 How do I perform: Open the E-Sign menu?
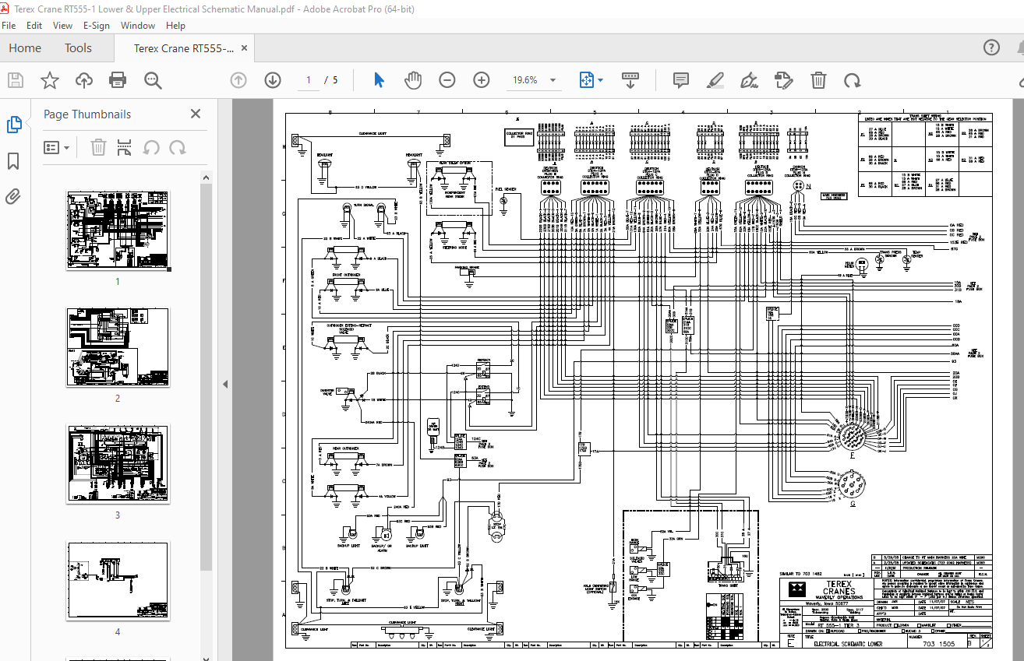(x=96, y=25)
